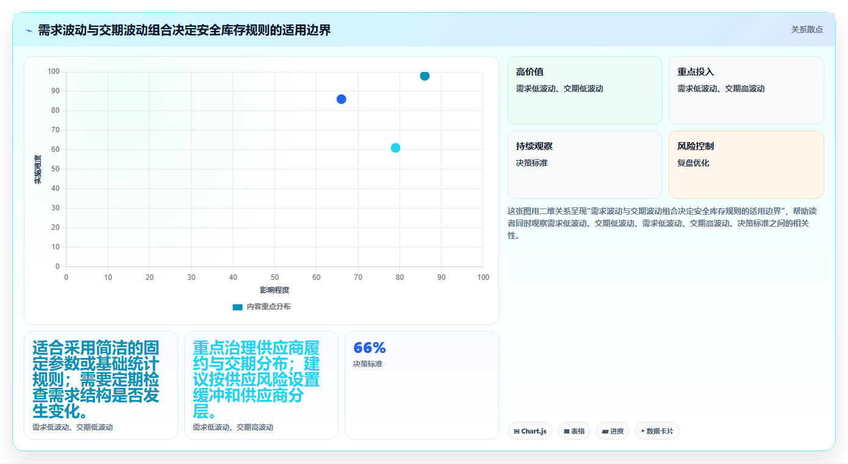Select the teal scatter point near the top

click(425, 76)
